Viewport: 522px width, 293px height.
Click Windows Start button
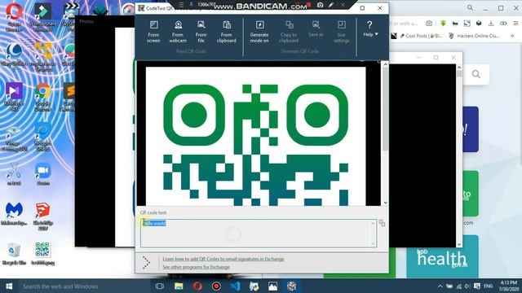pyautogui.click(x=9, y=286)
